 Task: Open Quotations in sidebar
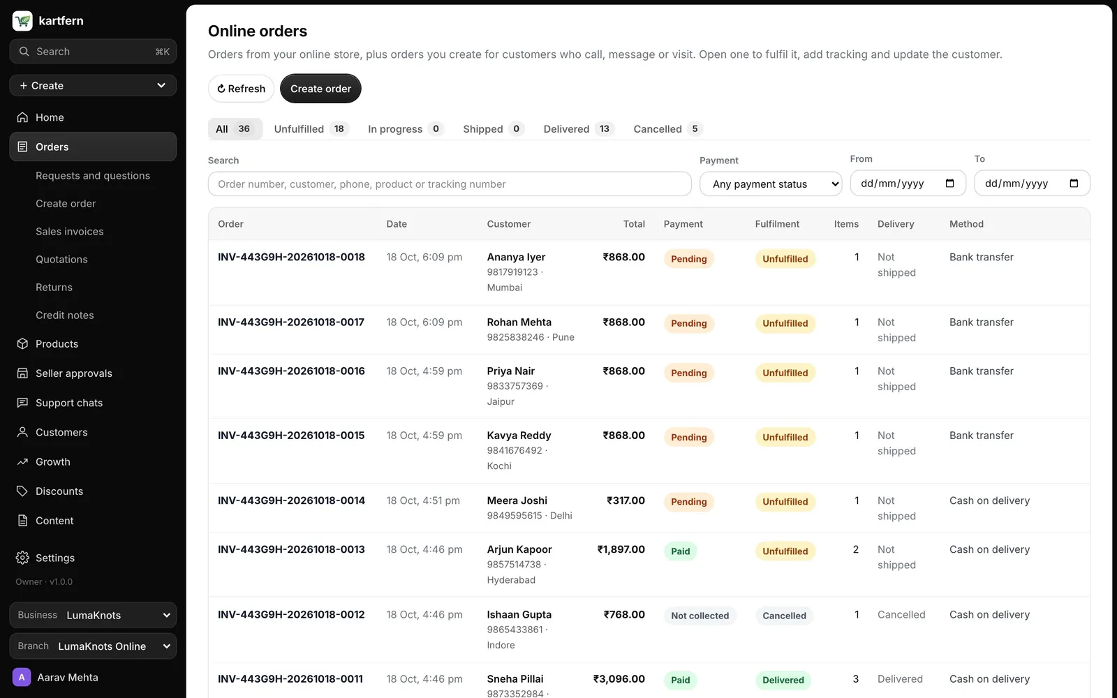pos(61,260)
